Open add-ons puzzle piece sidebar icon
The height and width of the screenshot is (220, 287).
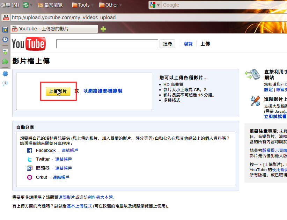click(5, 61)
